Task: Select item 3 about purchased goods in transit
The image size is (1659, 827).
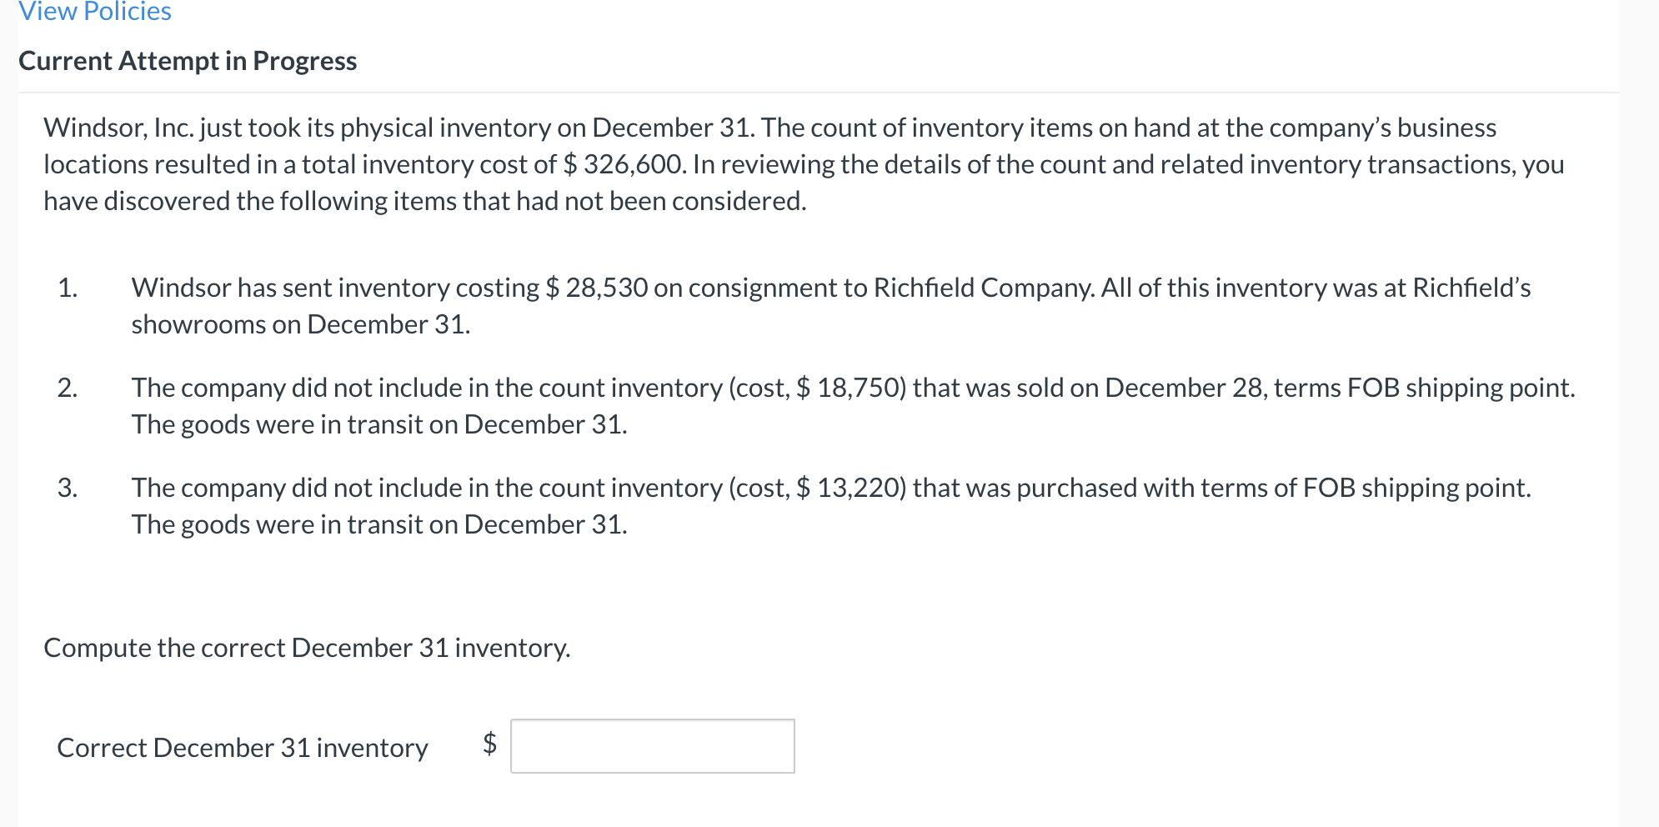Action: [750, 506]
